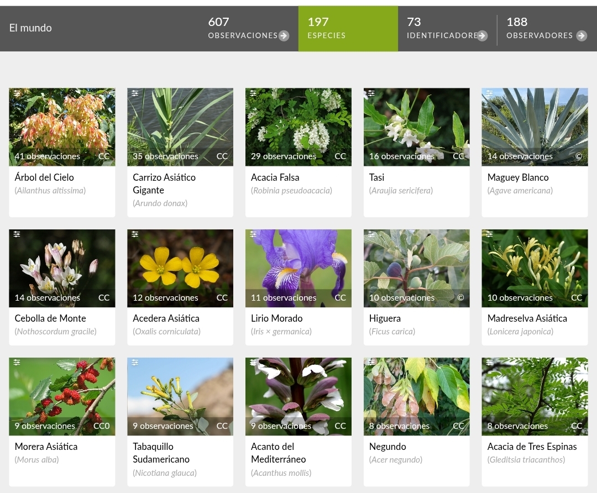597x493 pixels.
Task: Click the sliders icon on the Lirio Morado photo
Action: click(x=253, y=234)
